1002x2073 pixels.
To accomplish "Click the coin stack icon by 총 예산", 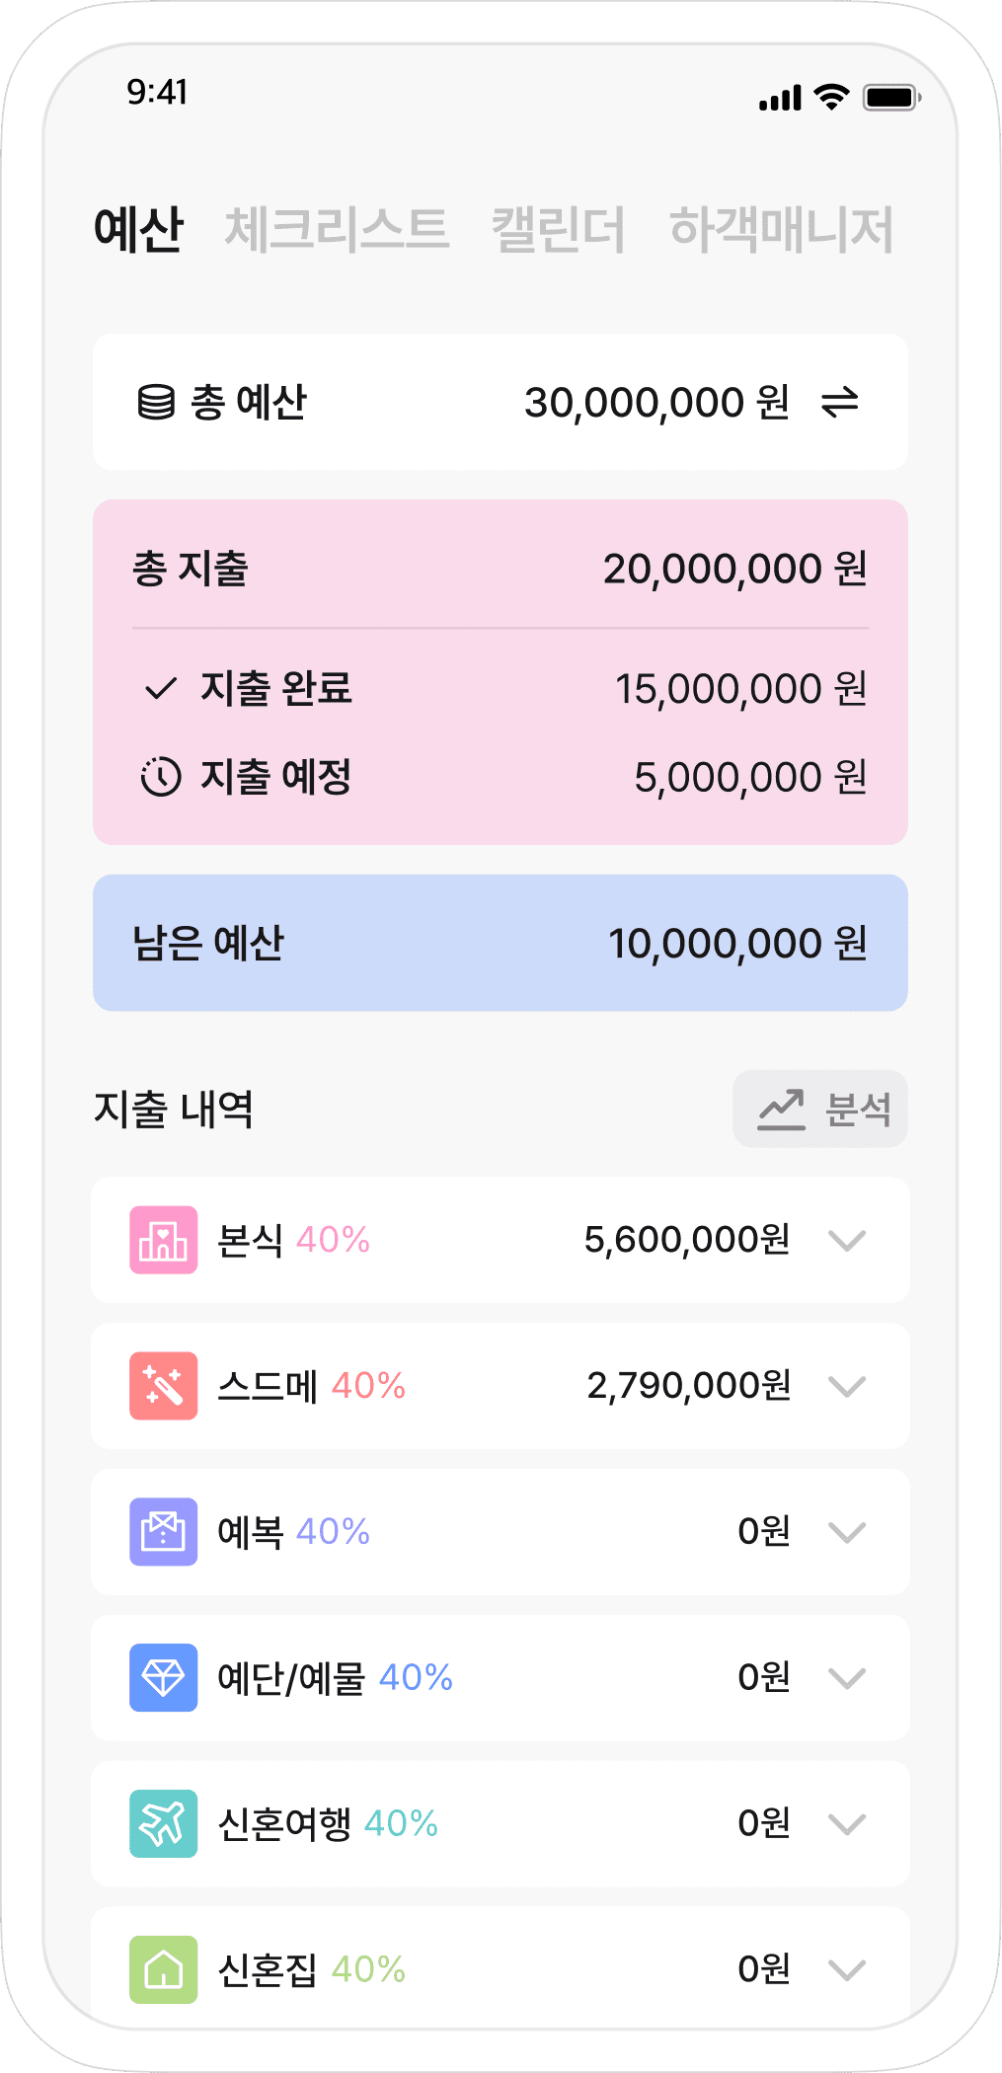I will 156,403.
